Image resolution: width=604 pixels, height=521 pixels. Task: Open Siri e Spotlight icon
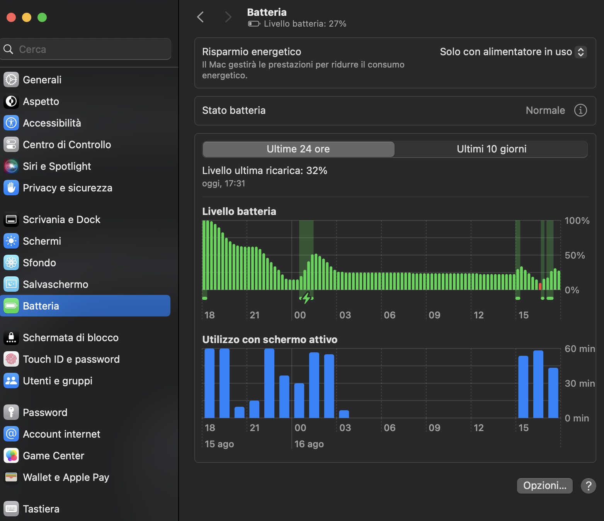coord(11,166)
